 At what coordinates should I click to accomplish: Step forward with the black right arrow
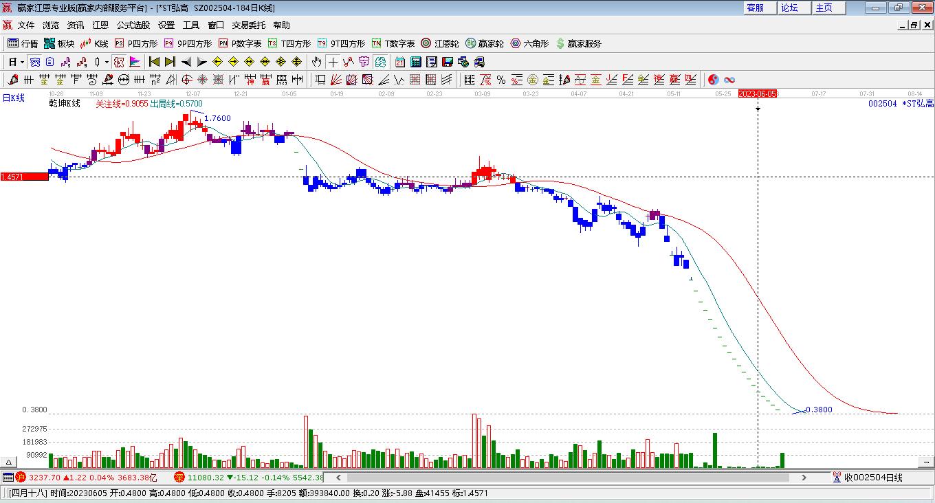(x=201, y=62)
